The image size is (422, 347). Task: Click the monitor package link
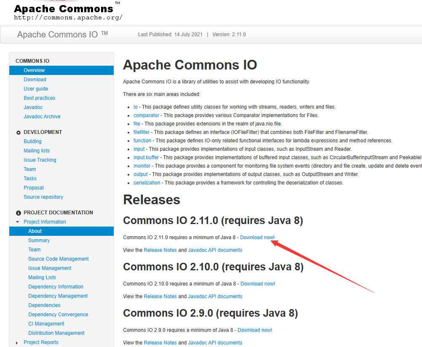click(x=142, y=166)
